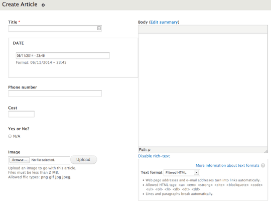Click the Phone number input field
The width and height of the screenshot is (271, 202).
[55, 93]
